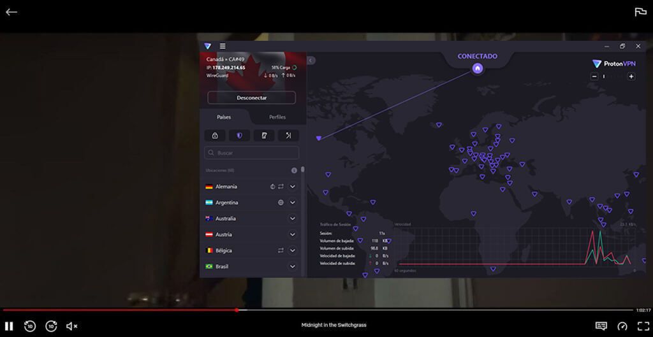This screenshot has height=337, width=653.
Task: Click the home icon under CONECTADO
Action: [478, 68]
